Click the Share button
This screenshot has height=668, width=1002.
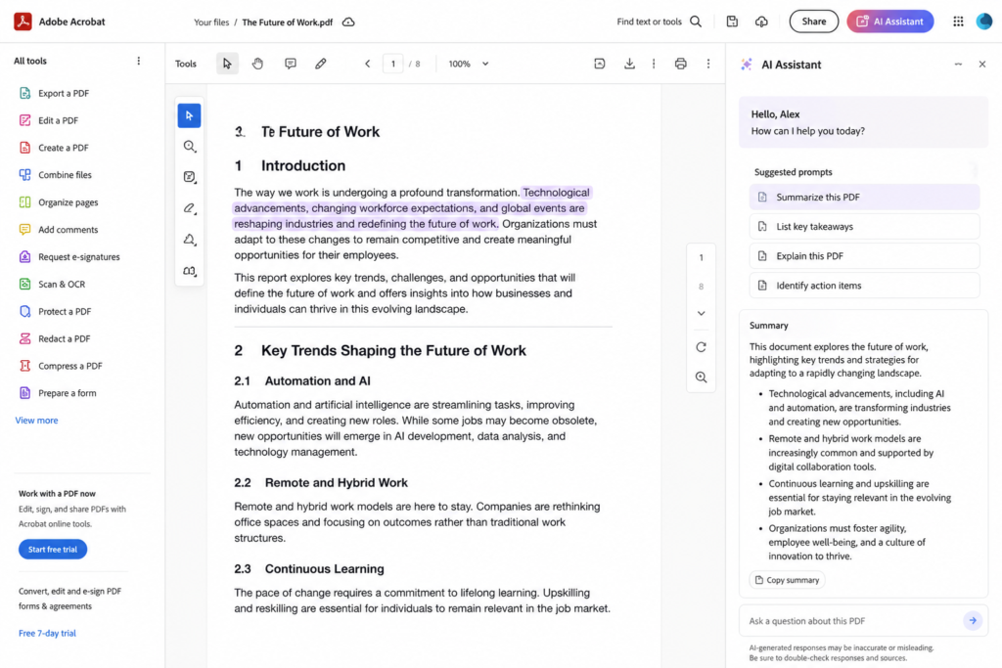(813, 22)
